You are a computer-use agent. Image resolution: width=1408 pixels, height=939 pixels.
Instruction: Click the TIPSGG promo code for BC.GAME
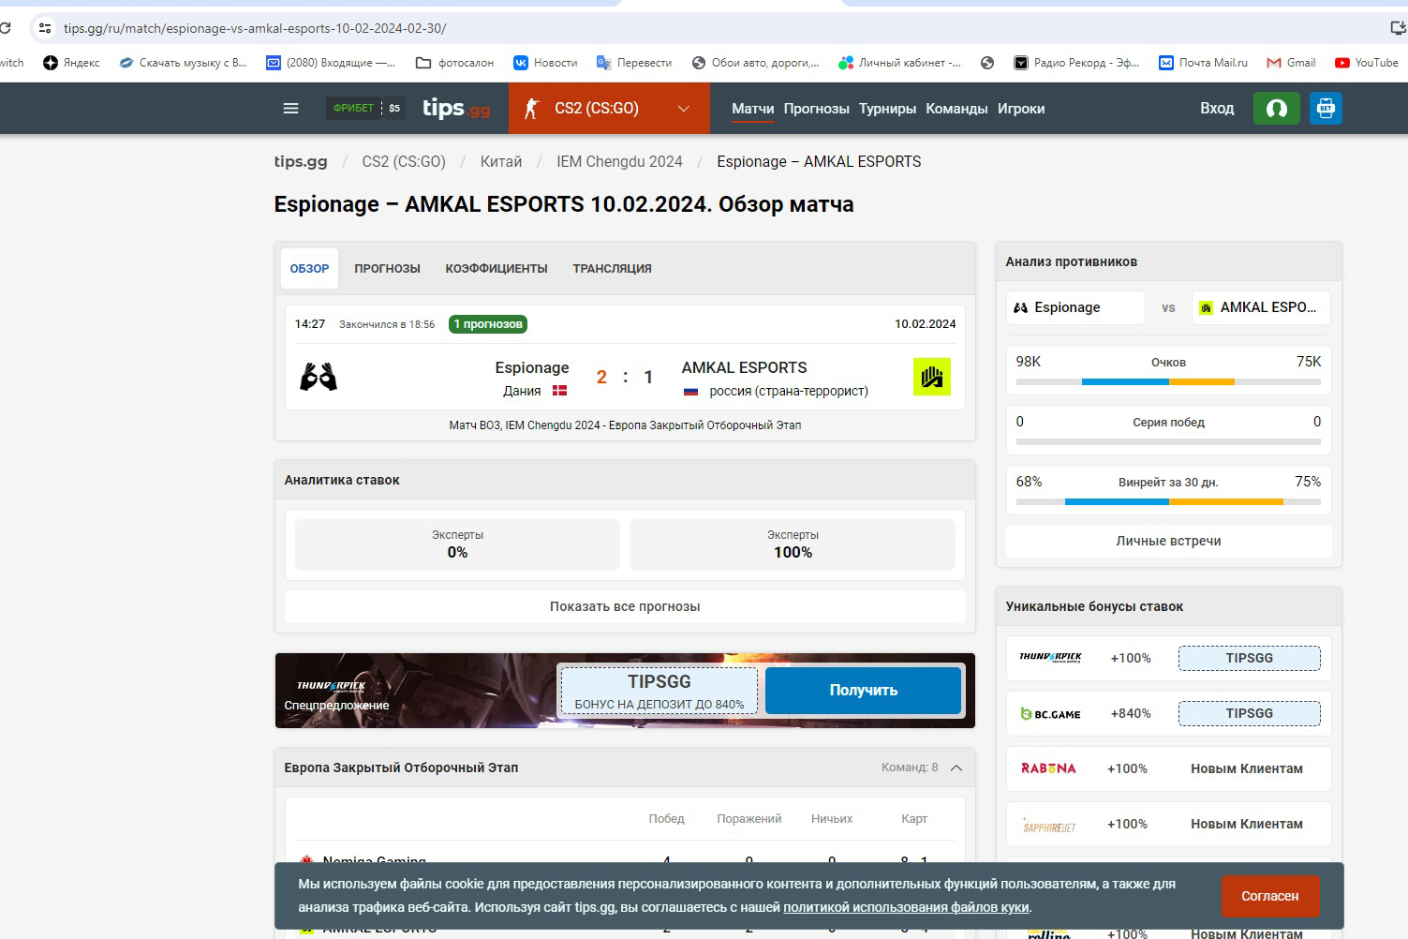point(1249,713)
